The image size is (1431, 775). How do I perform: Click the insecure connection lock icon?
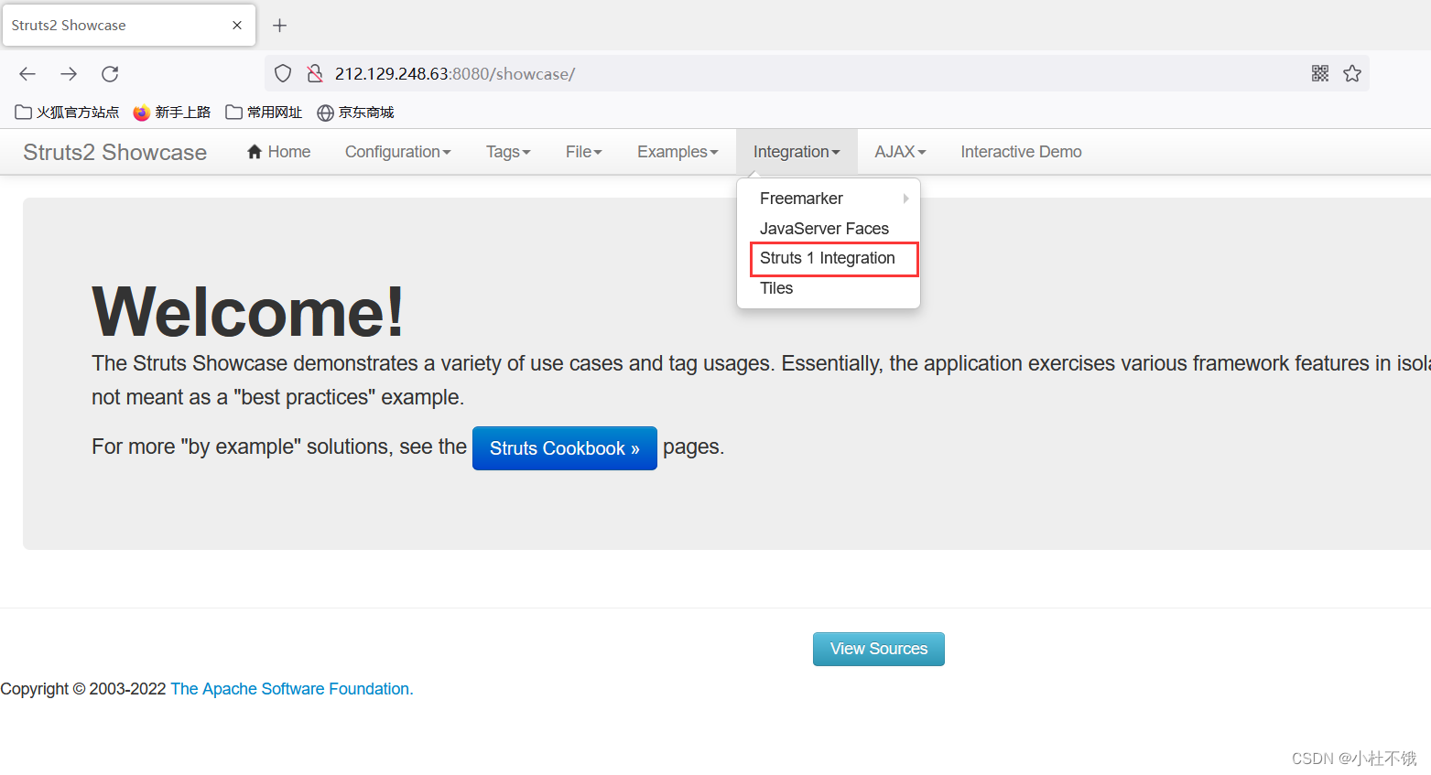[314, 74]
